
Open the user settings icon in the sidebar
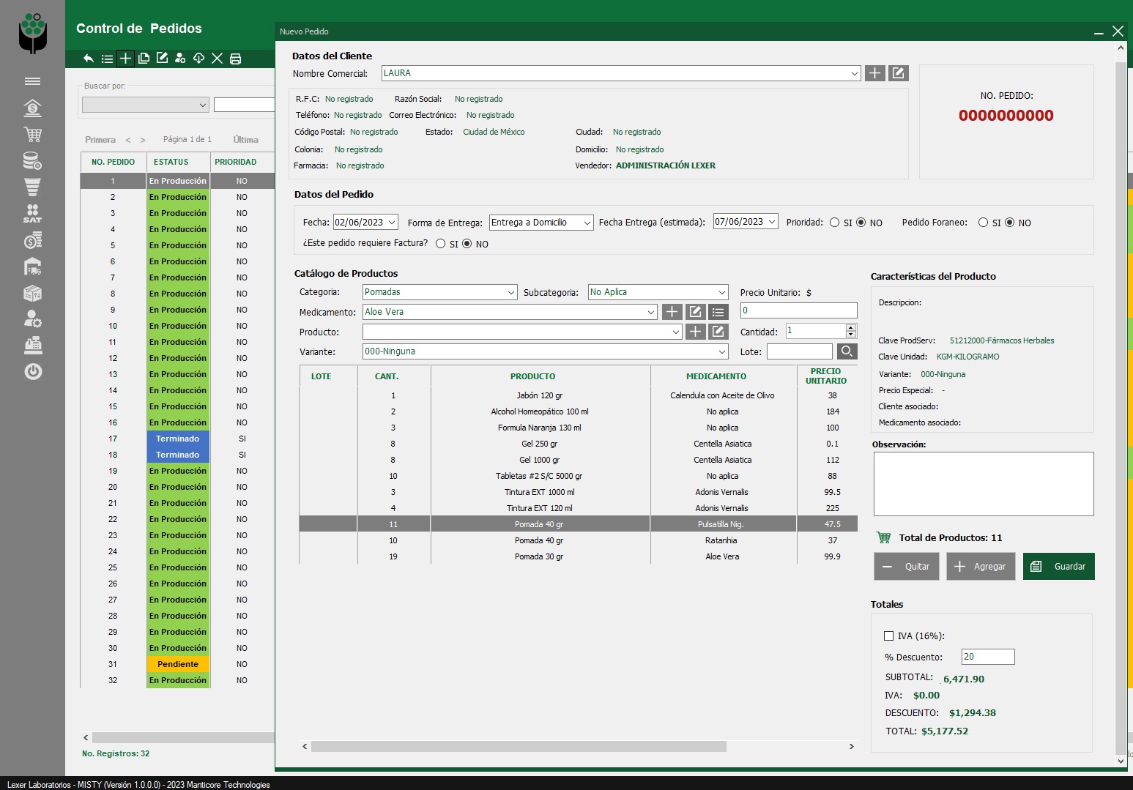32,319
